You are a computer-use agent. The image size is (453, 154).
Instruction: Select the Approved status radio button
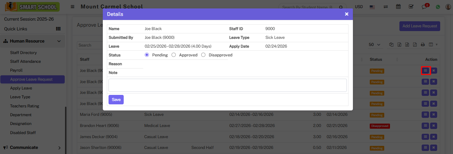pyautogui.click(x=174, y=55)
